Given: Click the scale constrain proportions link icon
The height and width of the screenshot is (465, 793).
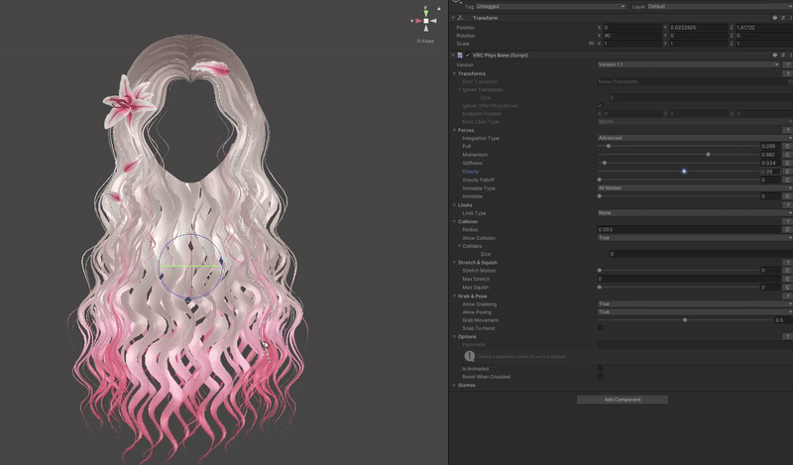Looking at the screenshot, I should pyautogui.click(x=592, y=44).
